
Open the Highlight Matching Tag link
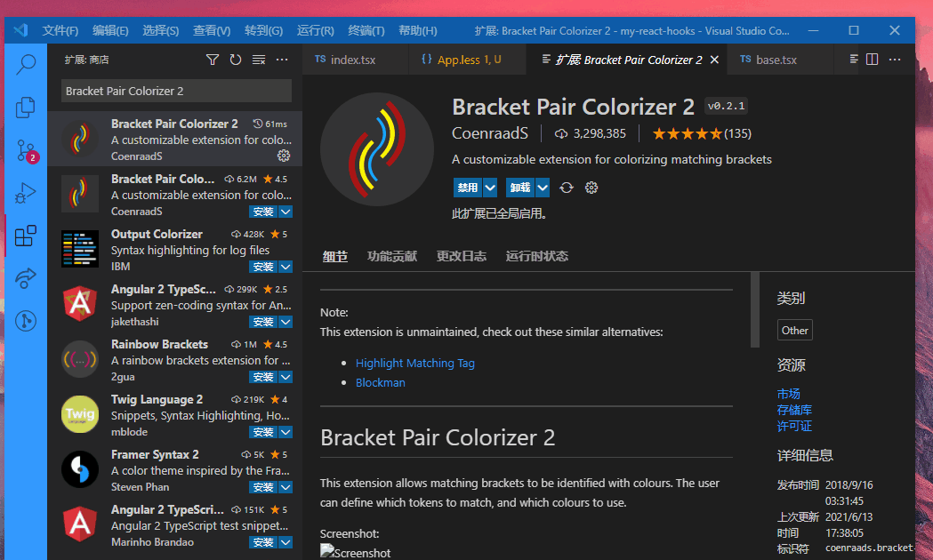[415, 364]
